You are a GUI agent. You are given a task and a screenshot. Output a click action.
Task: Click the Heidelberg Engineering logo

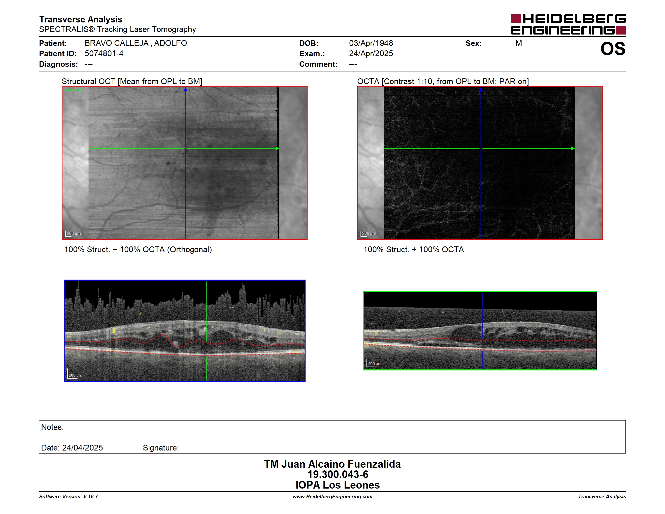click(x=568, y=24)
